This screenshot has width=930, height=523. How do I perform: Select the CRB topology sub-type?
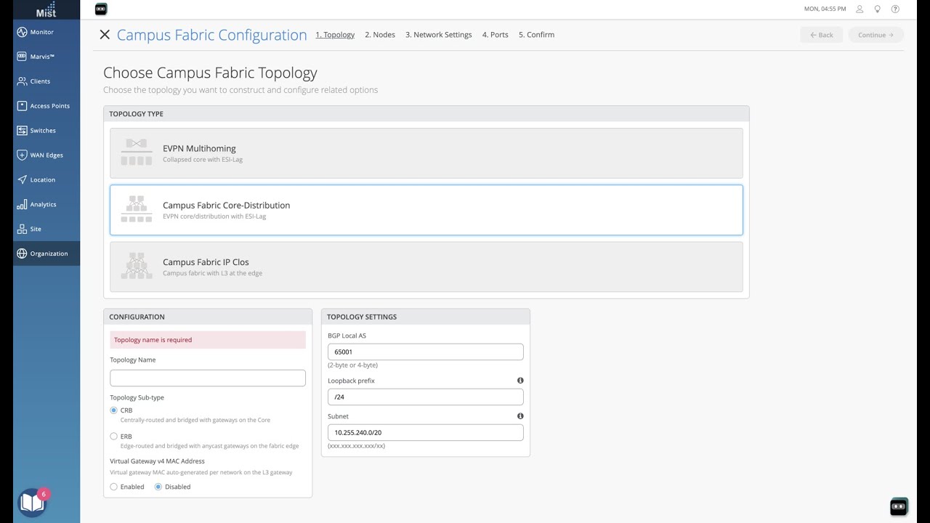(x=114, y=410)
